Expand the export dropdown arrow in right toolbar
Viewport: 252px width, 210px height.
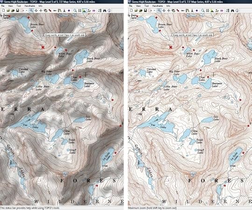[x=154, y=11]
